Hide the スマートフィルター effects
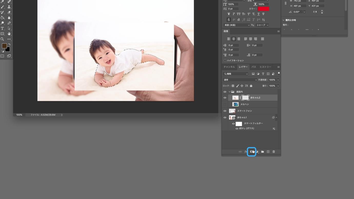The image size is (354, 199). [233, 124]
